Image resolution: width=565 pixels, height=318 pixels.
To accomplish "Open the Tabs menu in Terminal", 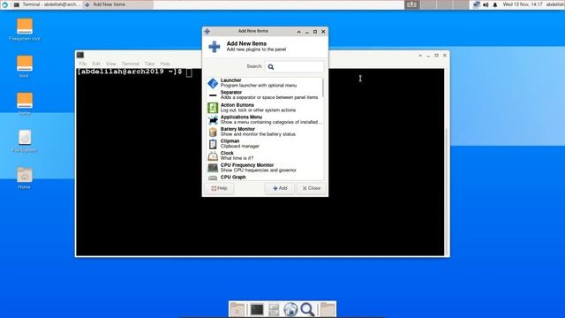I will [x=149, y=64].
